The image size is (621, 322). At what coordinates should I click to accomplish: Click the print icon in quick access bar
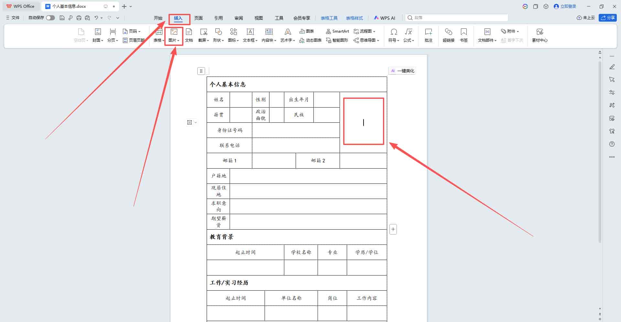pyautogui.click(x=79, y=18)
